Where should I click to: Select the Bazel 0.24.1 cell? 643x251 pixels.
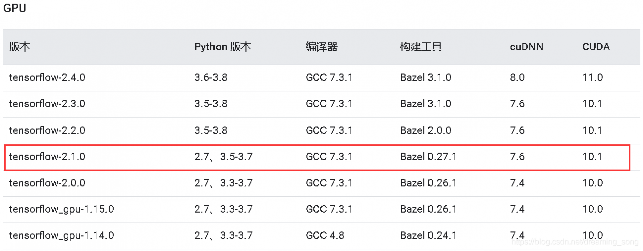(428, 235)
